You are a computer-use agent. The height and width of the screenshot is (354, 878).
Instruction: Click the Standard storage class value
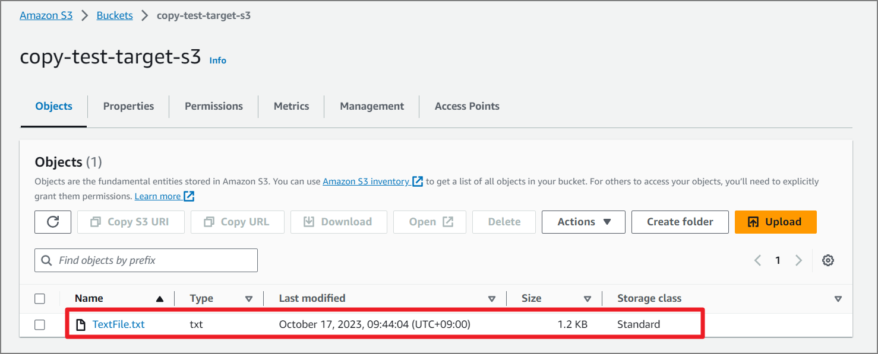click(639, 324)
